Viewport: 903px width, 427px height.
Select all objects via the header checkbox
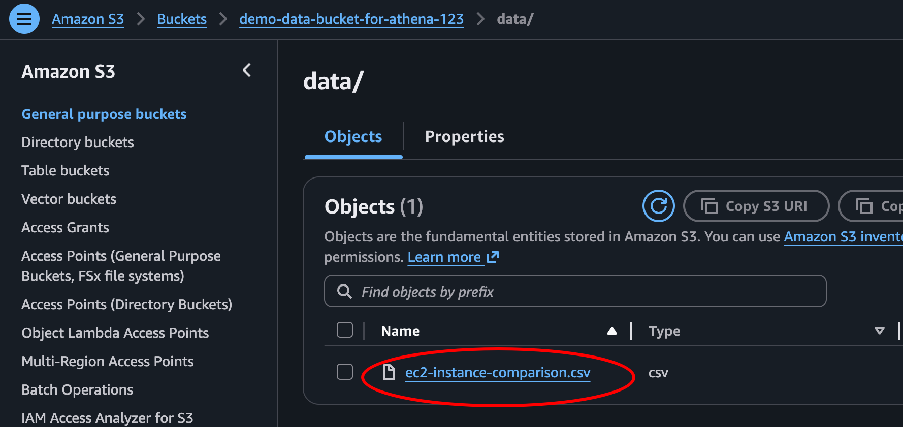tap(345, 330)
